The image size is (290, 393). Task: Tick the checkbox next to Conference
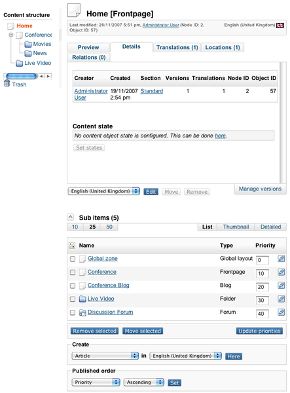[x=73, y=272]
